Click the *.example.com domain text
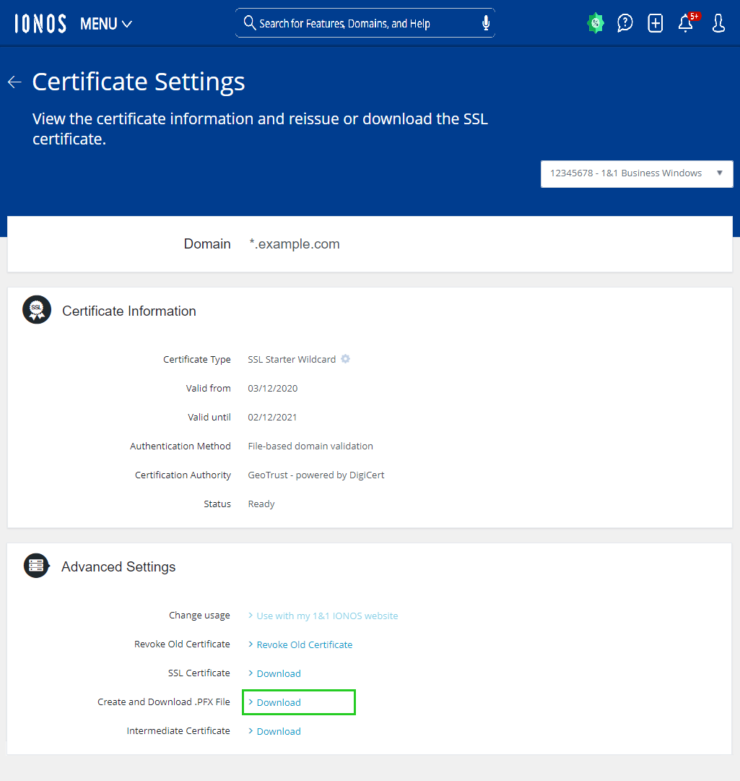Viewport: 740px width, 781px height. pyautogui.click(x=295, y=244)
